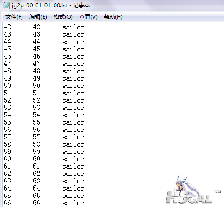Viewport: 224px width, 207px height.
Task: Click the word sailor on line 42
Action: coord(73,27)
